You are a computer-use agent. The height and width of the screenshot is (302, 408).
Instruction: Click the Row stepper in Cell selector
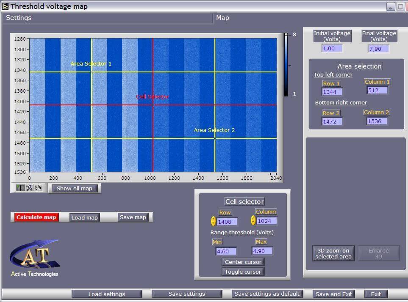point(213,221)
